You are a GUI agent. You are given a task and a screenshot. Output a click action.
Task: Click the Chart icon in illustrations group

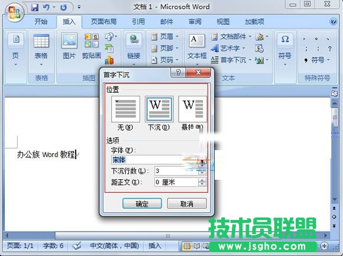click(x=109, y=60)
